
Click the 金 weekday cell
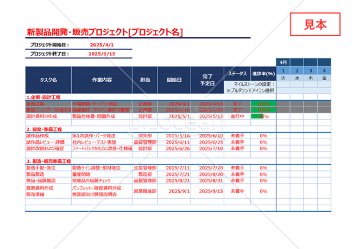324,78
